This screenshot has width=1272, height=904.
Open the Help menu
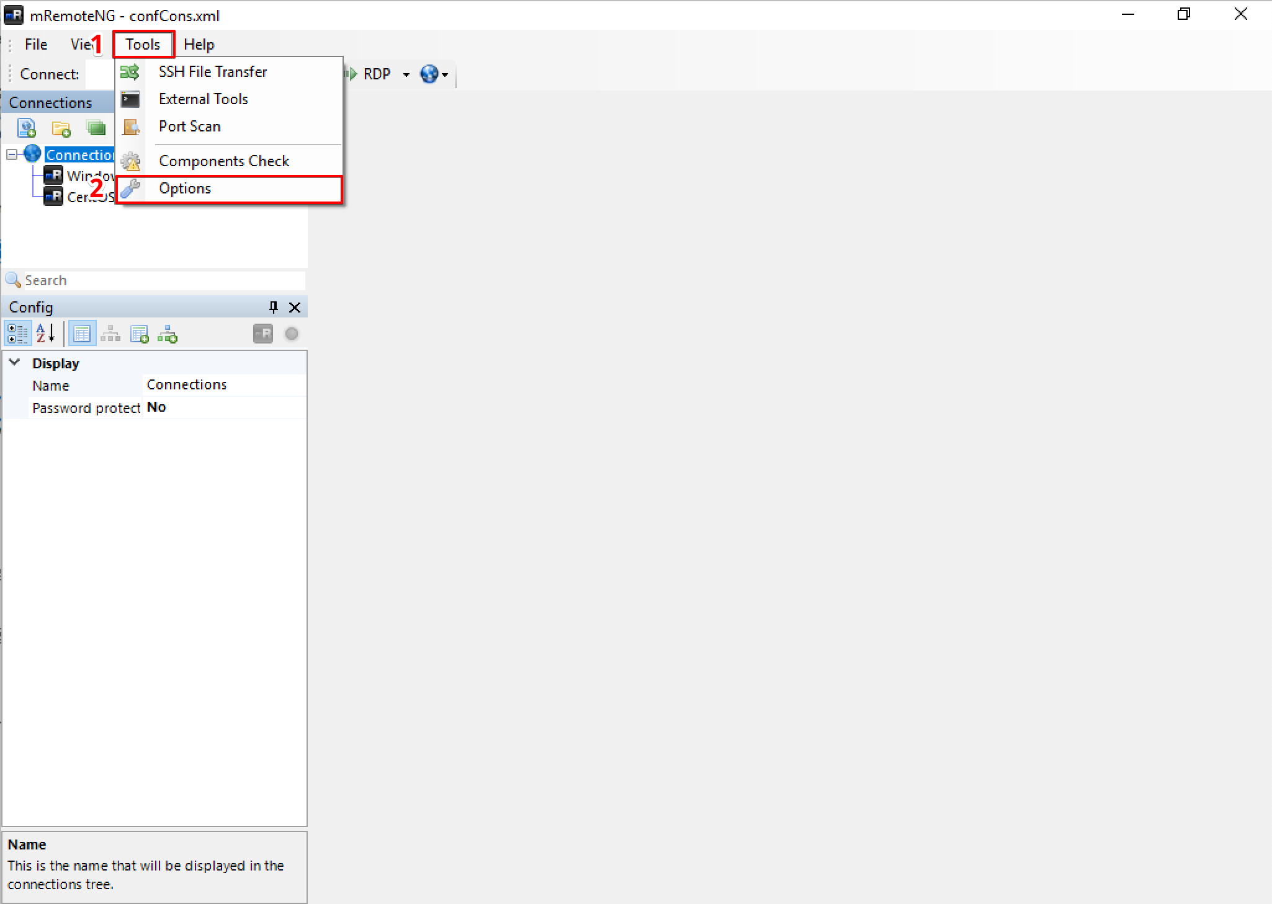[x=199, y=45]
